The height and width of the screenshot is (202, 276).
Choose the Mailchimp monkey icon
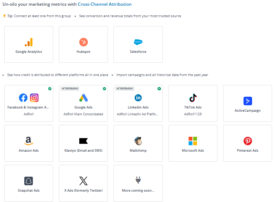[138, 141]
